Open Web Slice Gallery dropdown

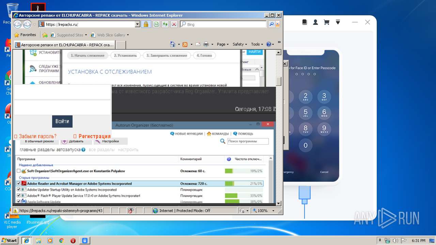click(x=110, y=35)
